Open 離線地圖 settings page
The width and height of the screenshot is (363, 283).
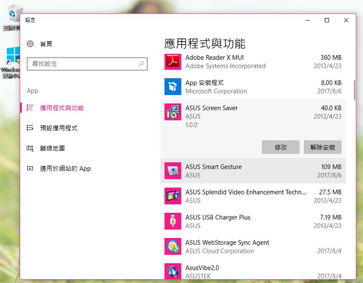(53, 148)
